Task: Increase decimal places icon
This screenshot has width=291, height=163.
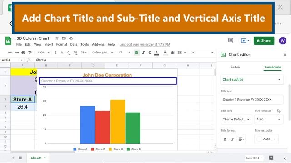Action: pos(75,53)
